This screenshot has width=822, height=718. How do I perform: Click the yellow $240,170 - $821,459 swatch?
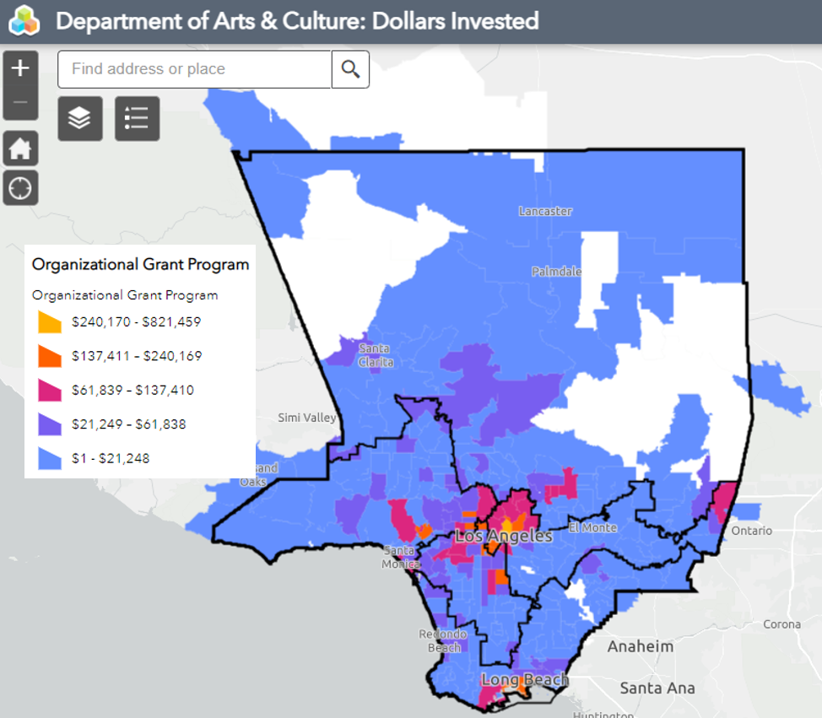[x=50, y=321]
